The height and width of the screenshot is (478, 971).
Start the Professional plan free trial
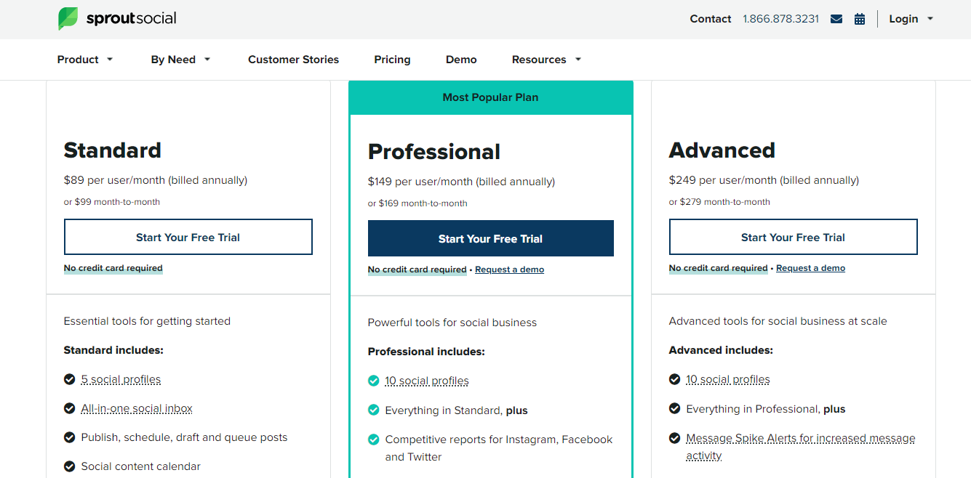[491, 238]
